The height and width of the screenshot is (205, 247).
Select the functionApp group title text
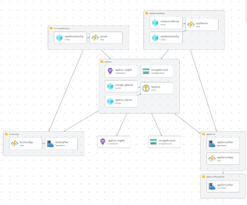coord(14,134)
